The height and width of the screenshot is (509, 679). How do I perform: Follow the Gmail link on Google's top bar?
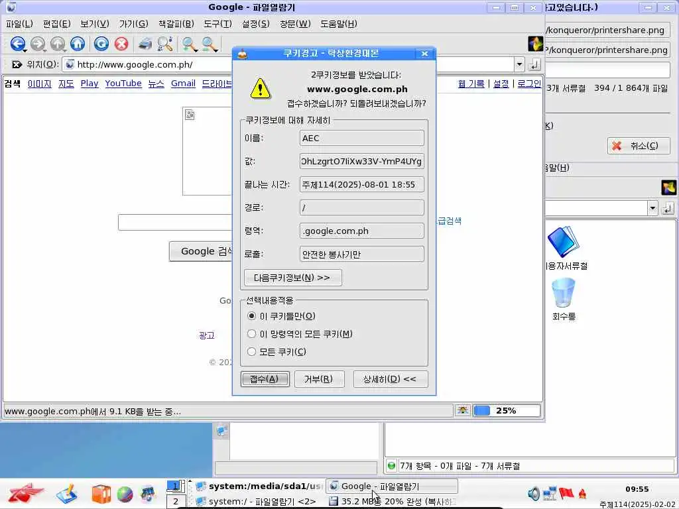183,83
